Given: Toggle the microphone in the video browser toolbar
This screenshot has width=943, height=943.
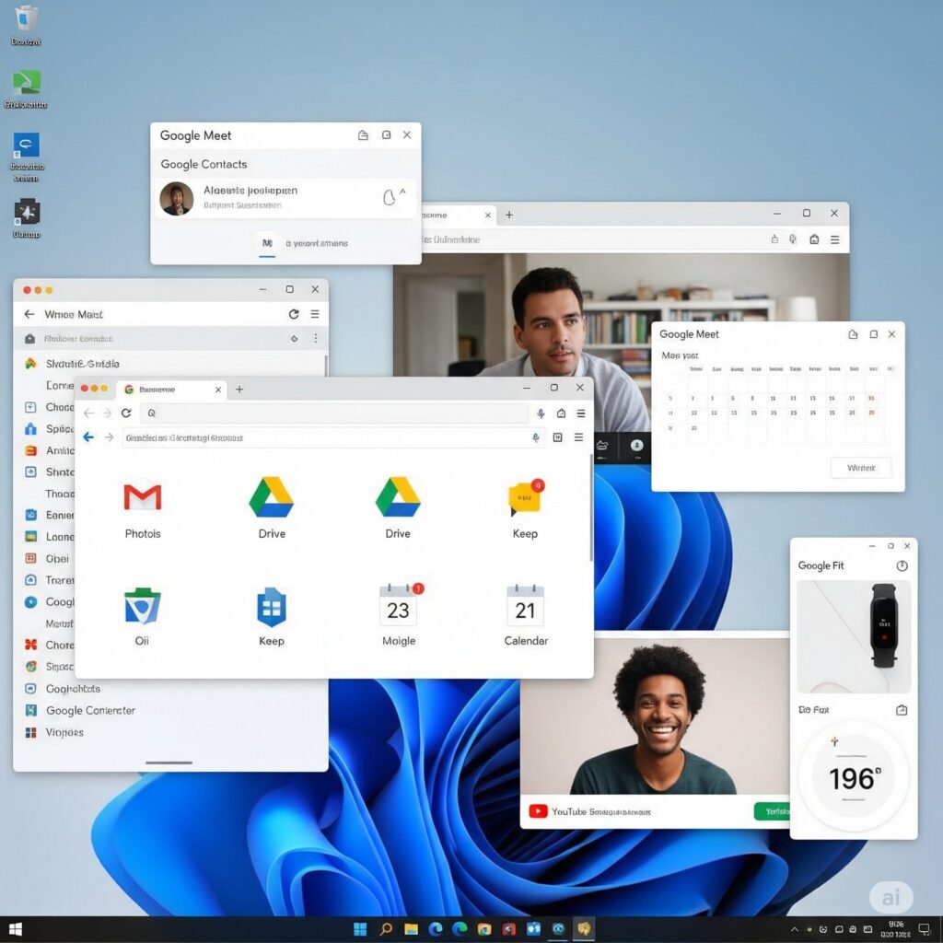Looking at the screenshot, I should tap(793, 239).
